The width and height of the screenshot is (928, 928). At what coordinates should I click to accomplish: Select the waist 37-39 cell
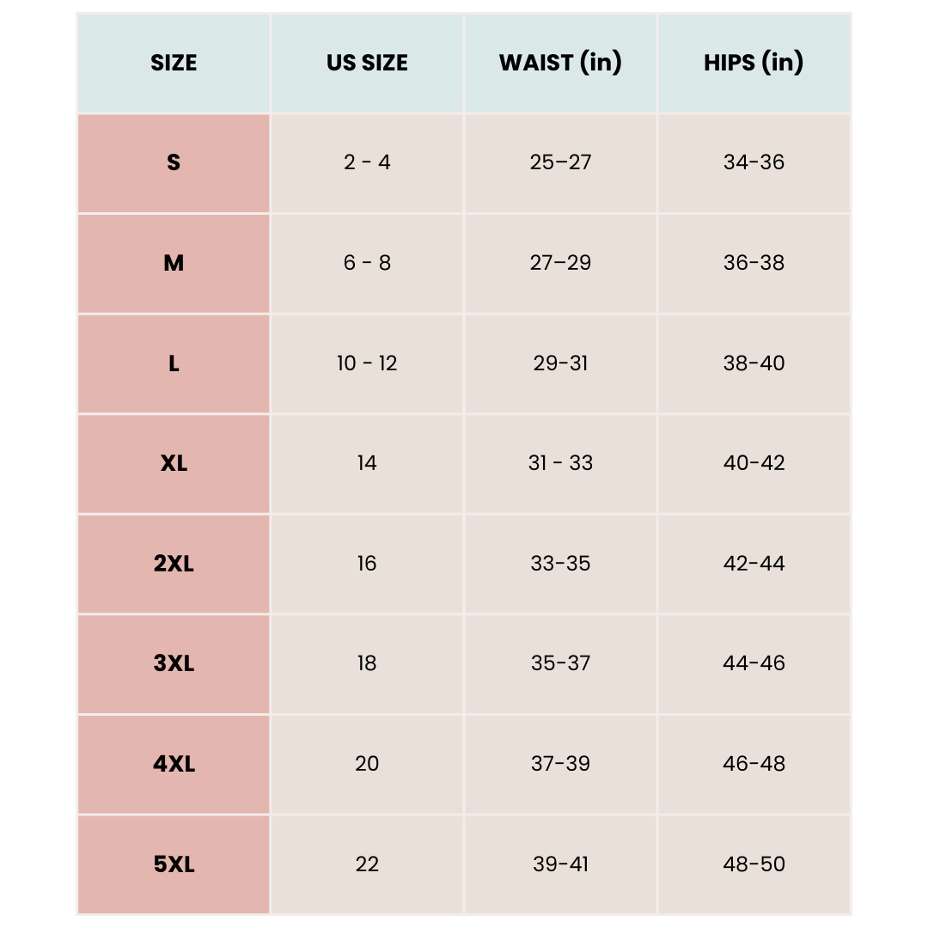click(560, 764)
